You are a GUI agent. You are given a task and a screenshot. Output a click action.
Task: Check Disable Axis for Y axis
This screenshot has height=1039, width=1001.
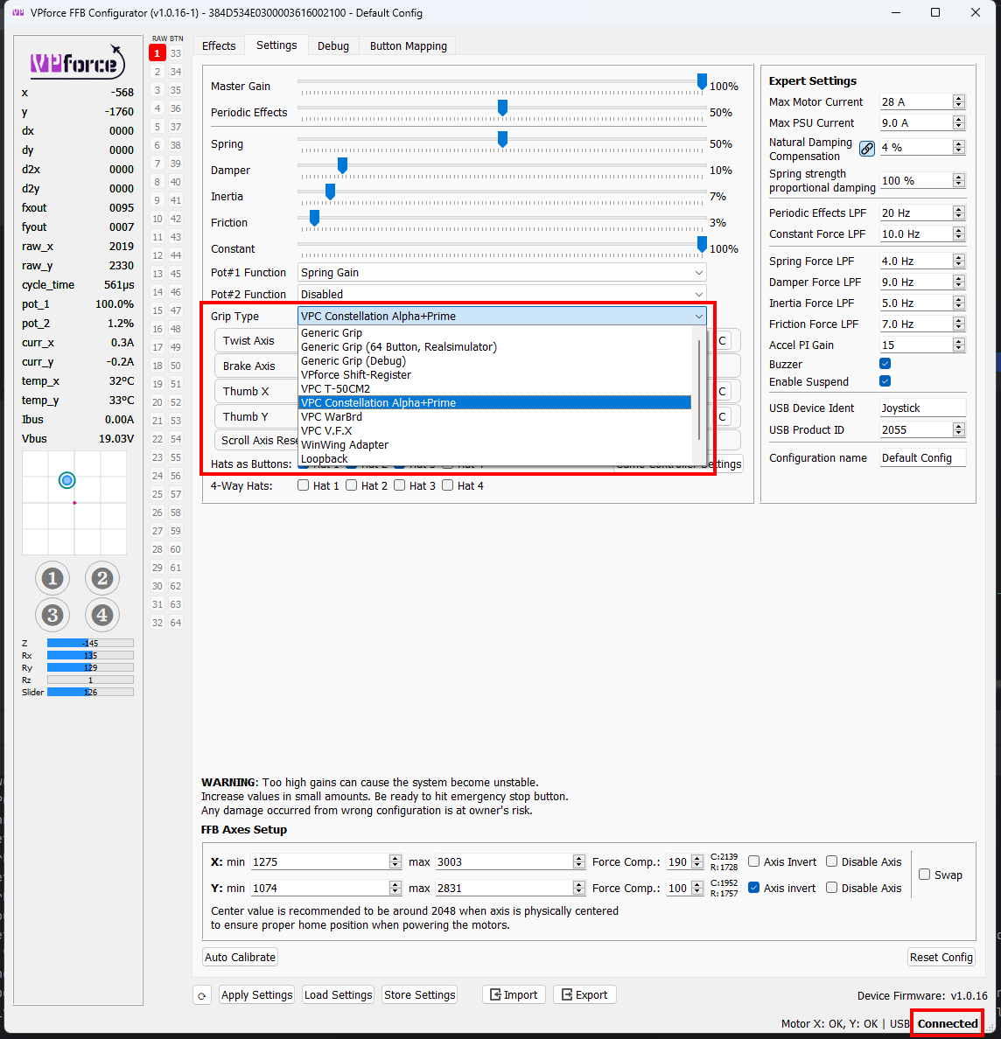831,888
